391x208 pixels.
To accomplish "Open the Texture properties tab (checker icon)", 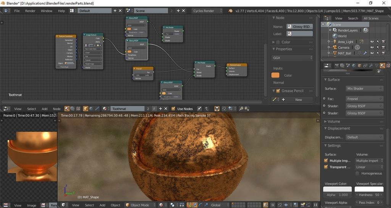I will (388, 66).
